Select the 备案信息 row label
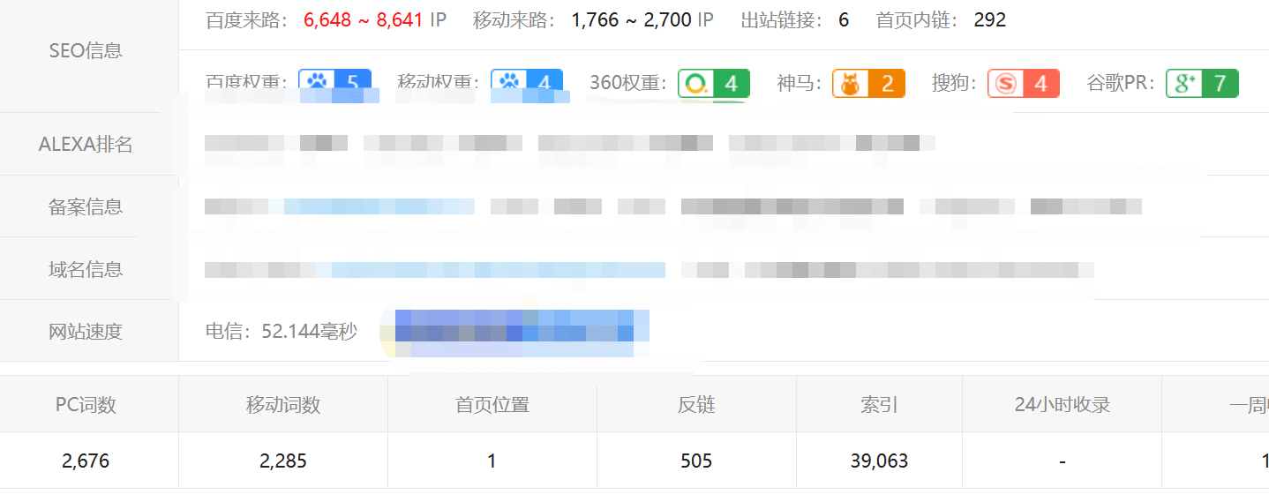Screen dimensions: 1269x502 pos(86,206)
